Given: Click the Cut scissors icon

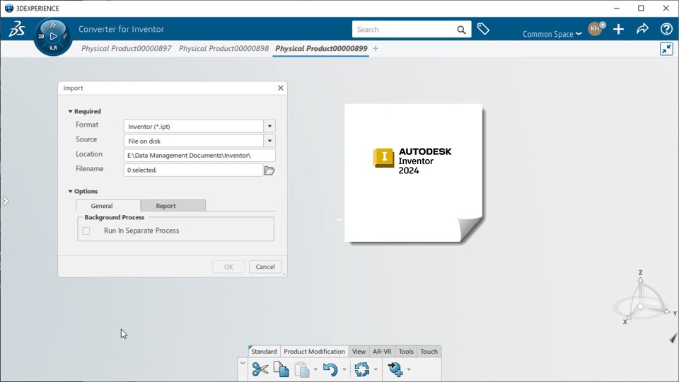Looking at the screenshot, I should (x=260, y=369).
